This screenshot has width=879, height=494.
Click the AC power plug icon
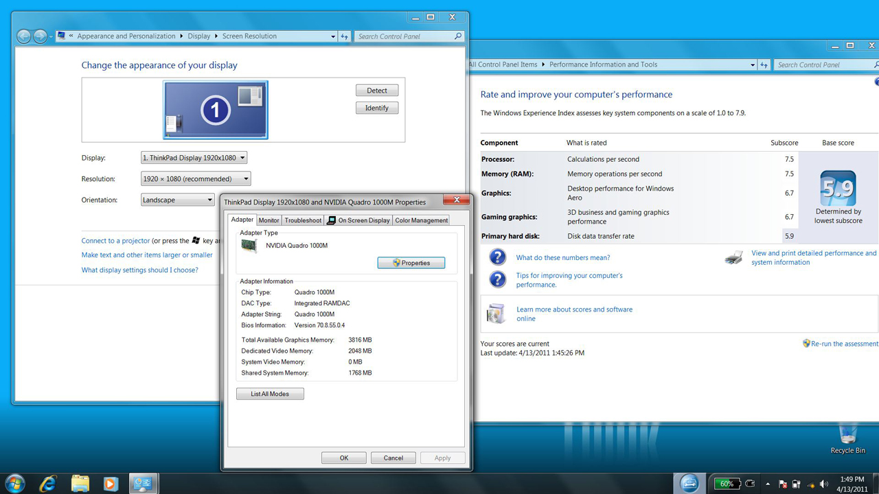click(750, 484)
